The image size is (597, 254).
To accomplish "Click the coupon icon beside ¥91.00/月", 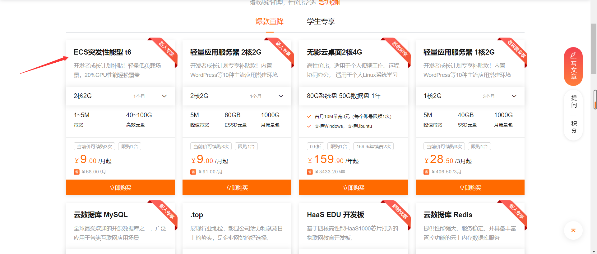I will pos(193,172).
